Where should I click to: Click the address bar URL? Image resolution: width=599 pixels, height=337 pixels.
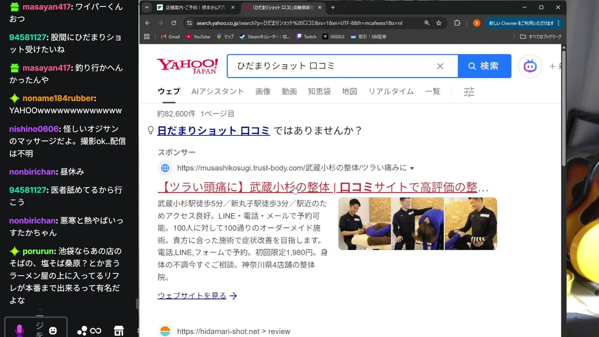tap(299, 23)
